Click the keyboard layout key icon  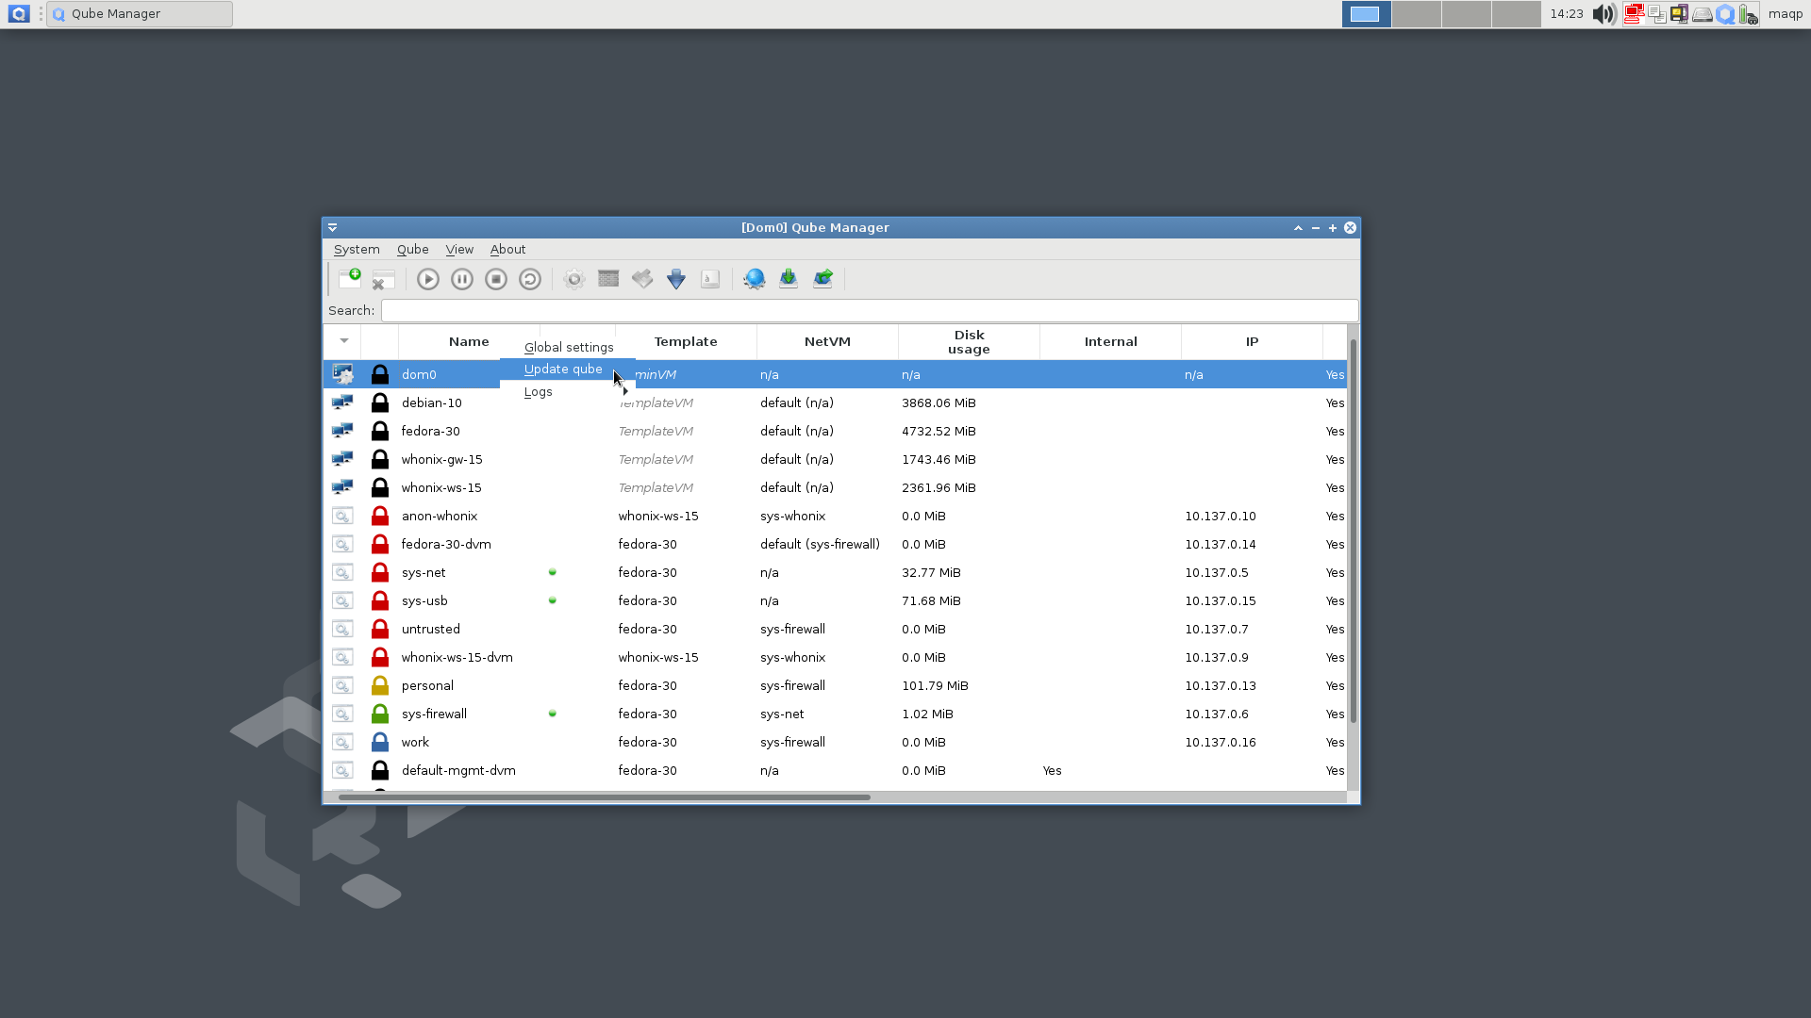[x=710, y=279]
